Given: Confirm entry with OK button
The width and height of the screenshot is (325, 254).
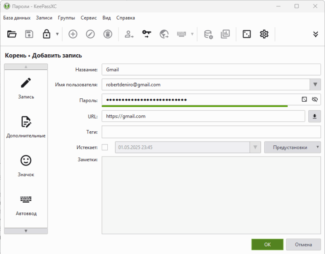Looking at the screenshot, I should coord(267,245).
